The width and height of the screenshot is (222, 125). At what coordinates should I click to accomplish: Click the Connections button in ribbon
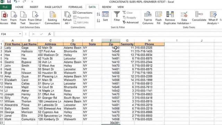point(83,13)
